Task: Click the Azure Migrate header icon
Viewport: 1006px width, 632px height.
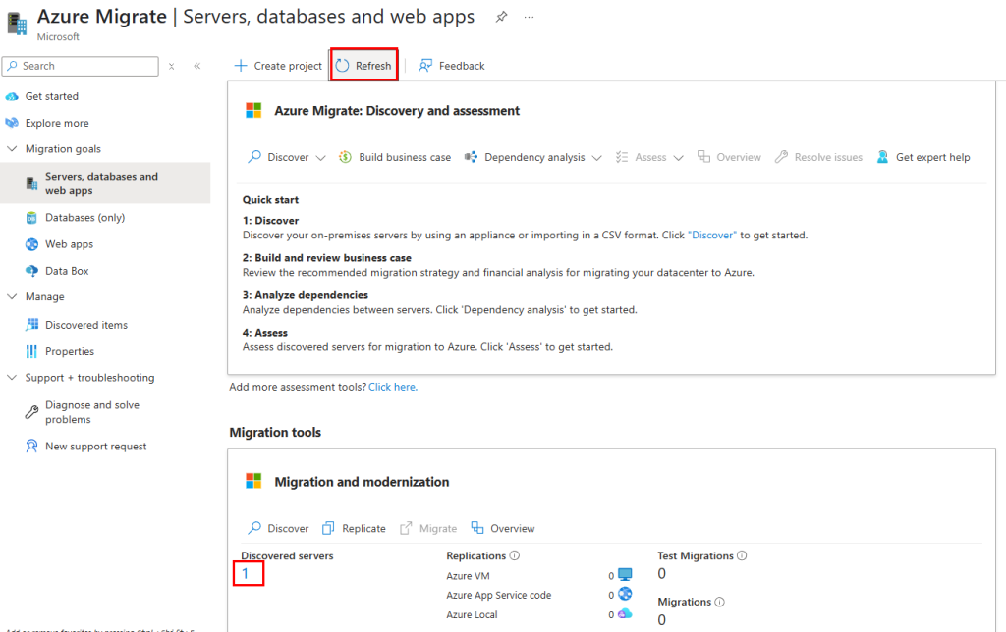Action: pyautogui.click(x=17, y=24)
